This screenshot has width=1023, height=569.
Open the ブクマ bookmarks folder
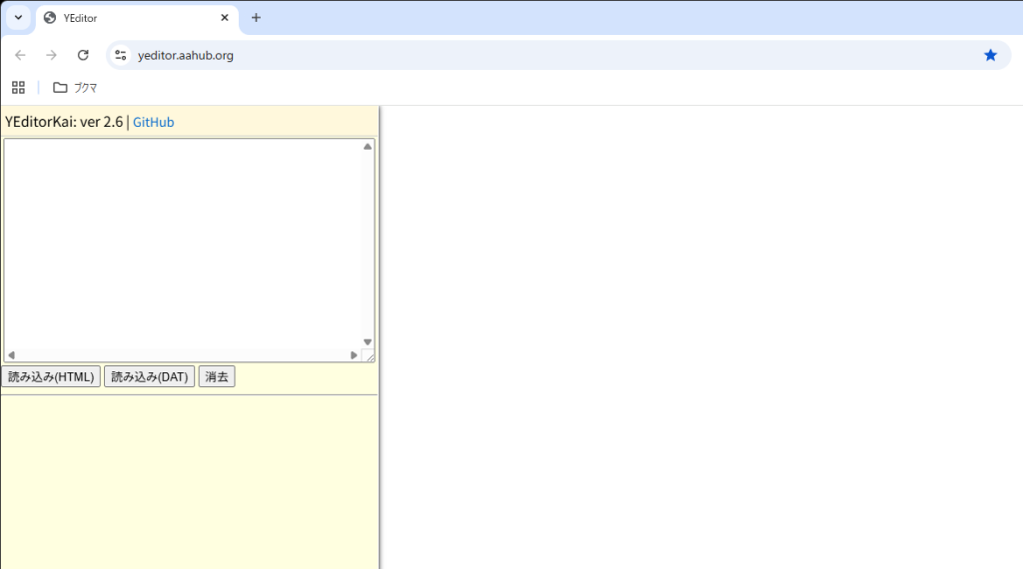[76, 87]
